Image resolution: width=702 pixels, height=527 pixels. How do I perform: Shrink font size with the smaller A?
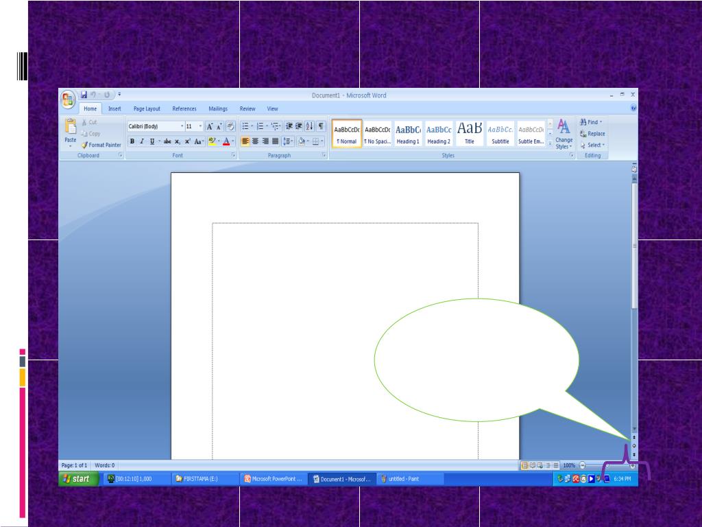[x=219, y=126]
